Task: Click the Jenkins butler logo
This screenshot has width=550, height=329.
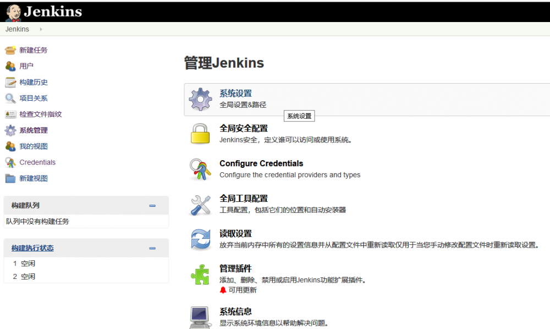Action: [13, 11]
